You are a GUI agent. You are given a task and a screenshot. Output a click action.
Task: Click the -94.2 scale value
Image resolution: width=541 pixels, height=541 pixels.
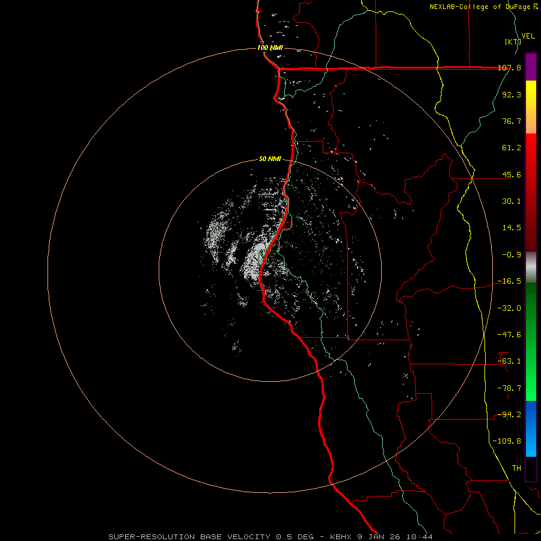point(509,414)
